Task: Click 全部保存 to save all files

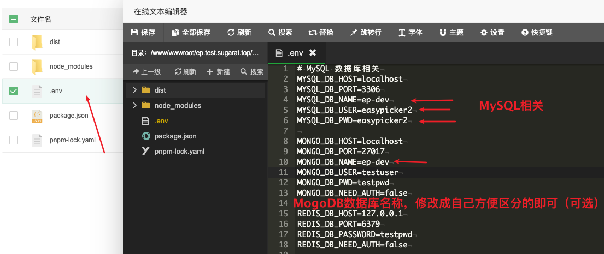Action: point(191,33)
